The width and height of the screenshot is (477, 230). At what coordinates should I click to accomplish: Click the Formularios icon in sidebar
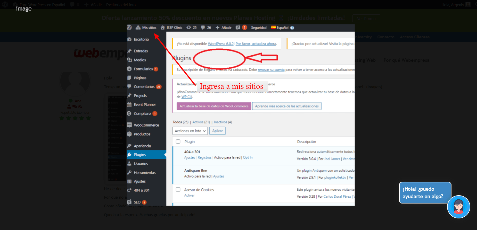pyautogui.click(x=129, y=69)
